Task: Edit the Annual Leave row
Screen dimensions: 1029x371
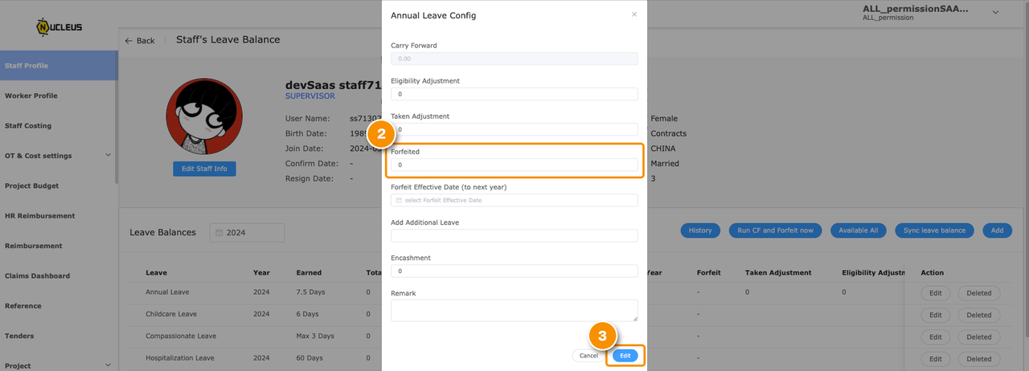Action: click(x=936, y=293)
